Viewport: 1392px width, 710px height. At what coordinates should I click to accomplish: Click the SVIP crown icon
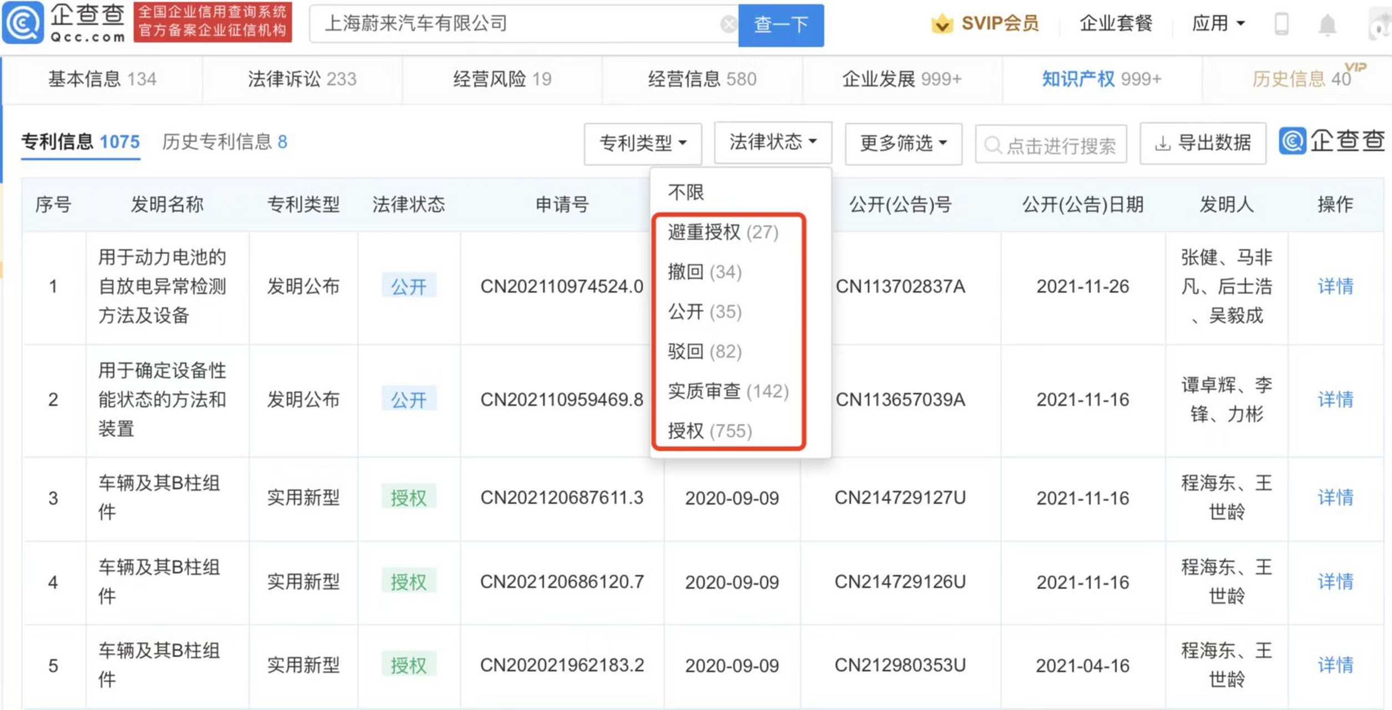click(x=942, y=24)
